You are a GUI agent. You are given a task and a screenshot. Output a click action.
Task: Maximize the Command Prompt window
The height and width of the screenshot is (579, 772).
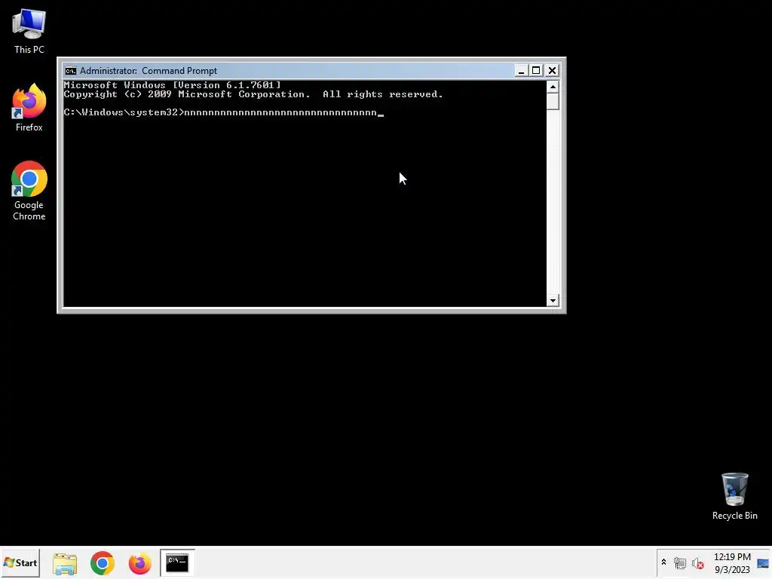pos(536,71)
